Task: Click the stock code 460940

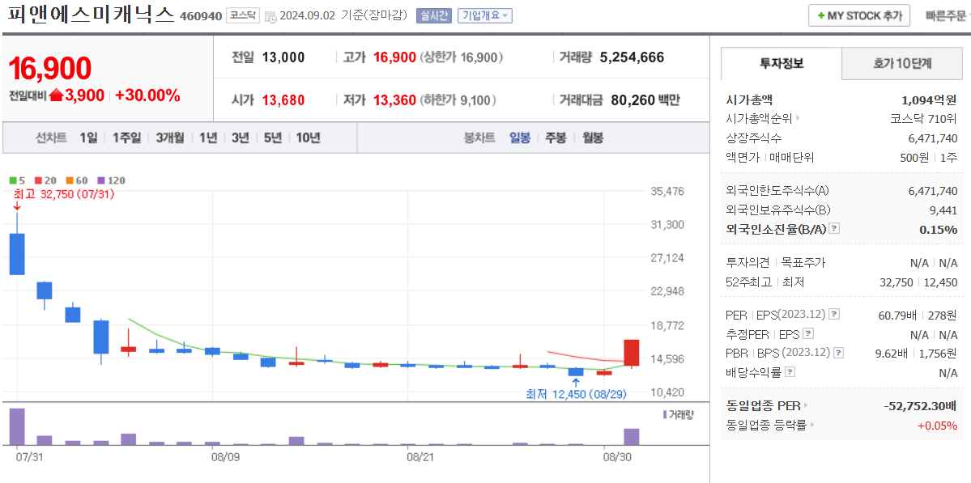Action: point(201,16)
